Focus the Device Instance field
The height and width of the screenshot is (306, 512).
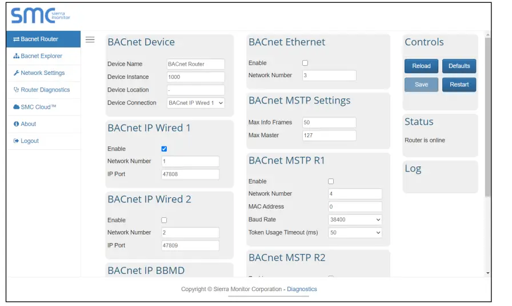[x=195, y=77]
